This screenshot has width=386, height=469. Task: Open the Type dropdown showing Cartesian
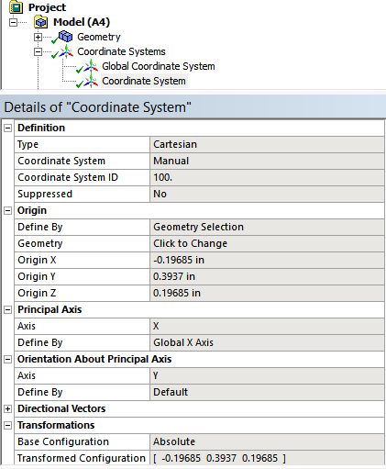[267, 144]
